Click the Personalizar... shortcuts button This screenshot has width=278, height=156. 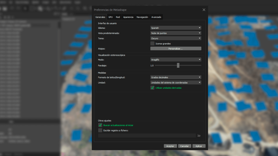coord(176,49)
